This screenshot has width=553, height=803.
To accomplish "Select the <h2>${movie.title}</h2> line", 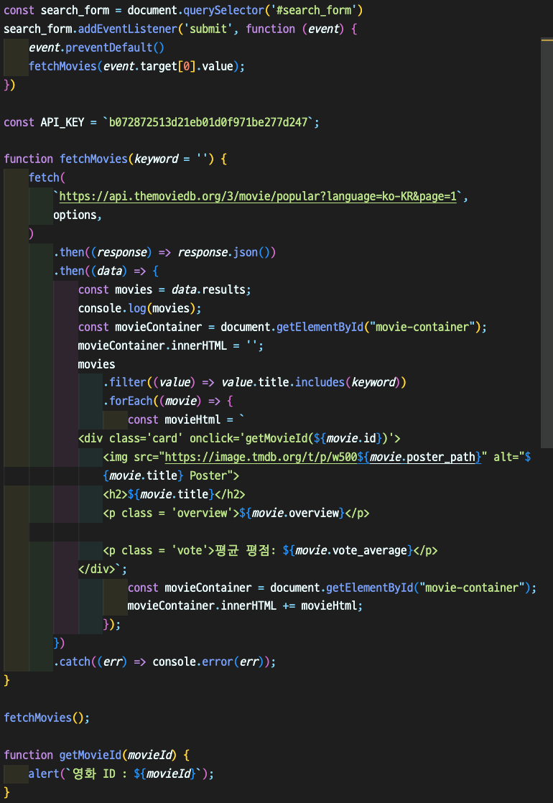I will coord(174,494).
